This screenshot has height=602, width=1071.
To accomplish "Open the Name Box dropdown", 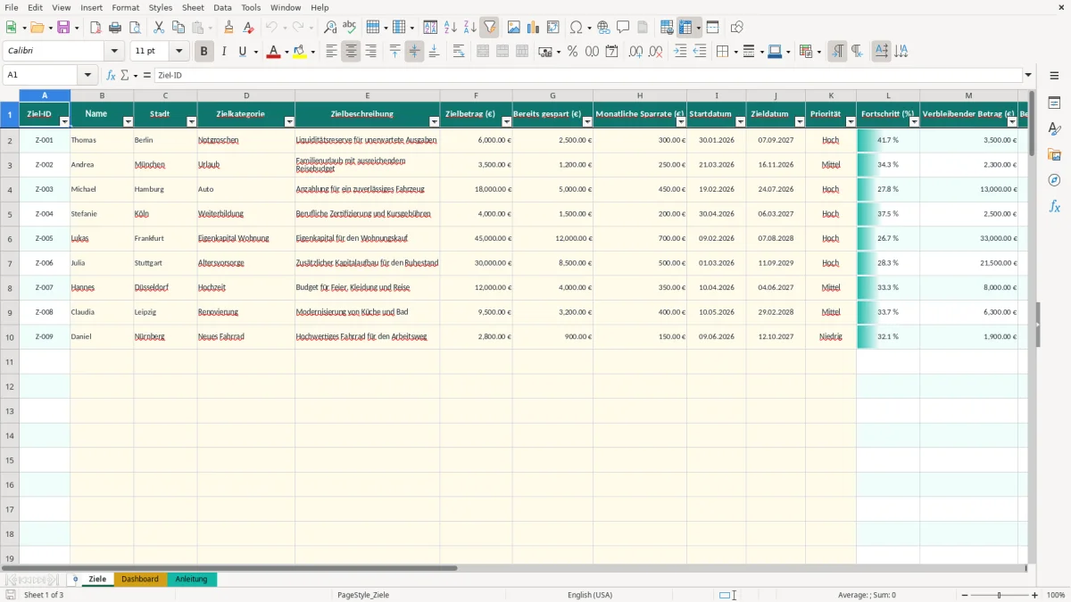I will point(87,76).
